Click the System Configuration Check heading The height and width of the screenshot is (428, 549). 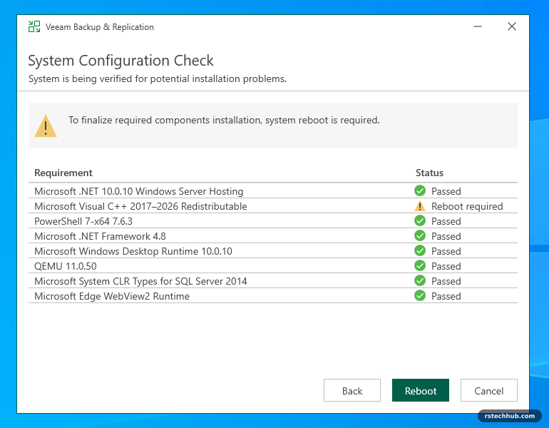[x=120, y=61]
